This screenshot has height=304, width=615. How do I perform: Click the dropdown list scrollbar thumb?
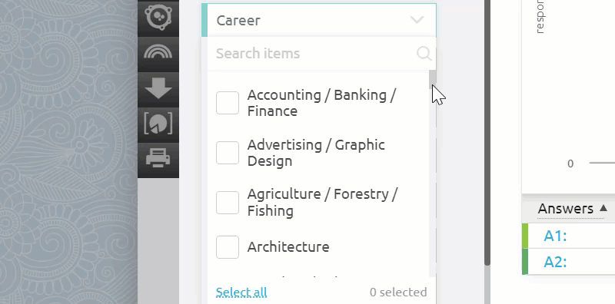(433, 80)
